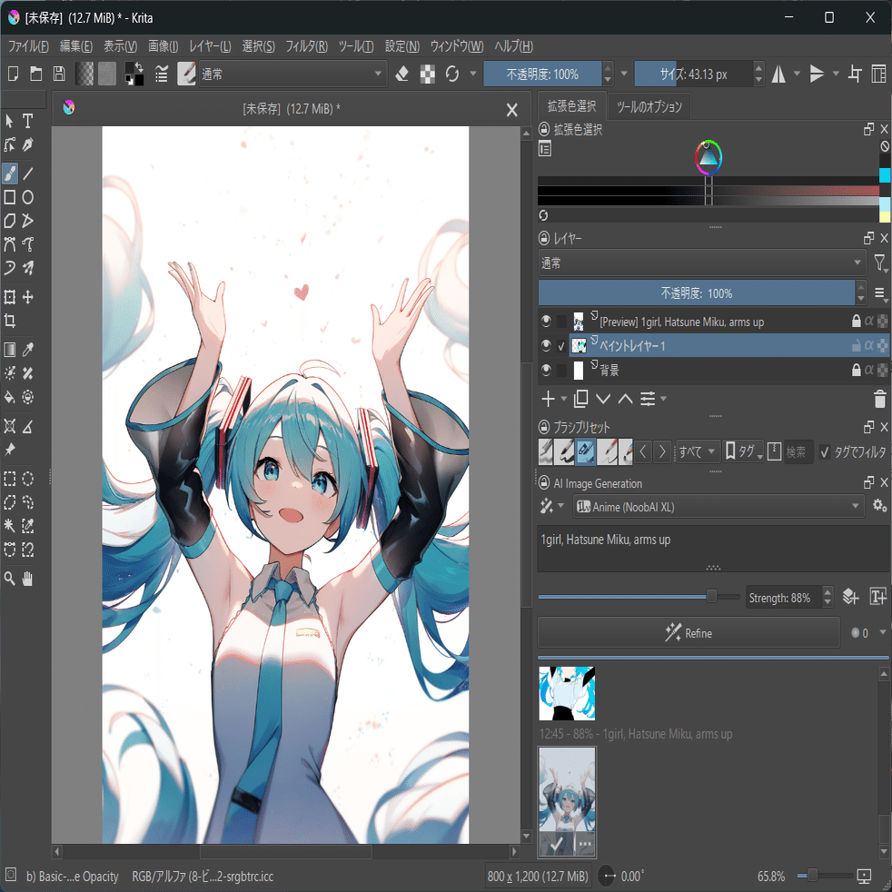Duplicate the selected layer
The height and width of the screenshot is (892, 892).
point(580,399)
